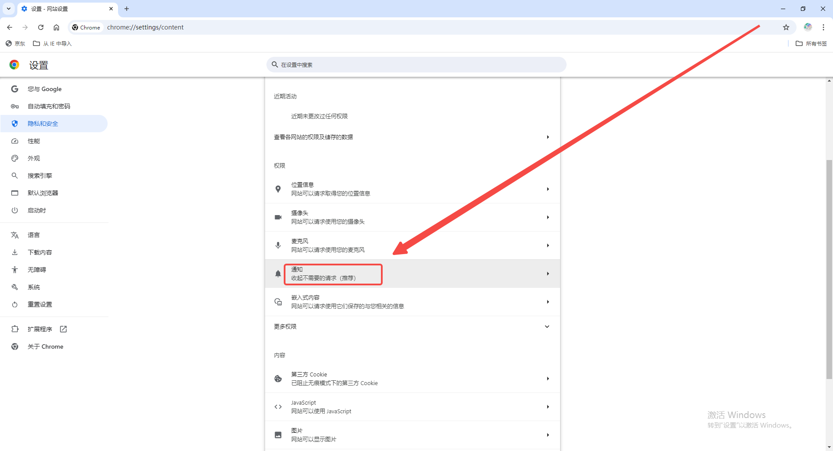Click the image icon beside 图片
This screenshot has height=451, width=833.
(278, 435)
